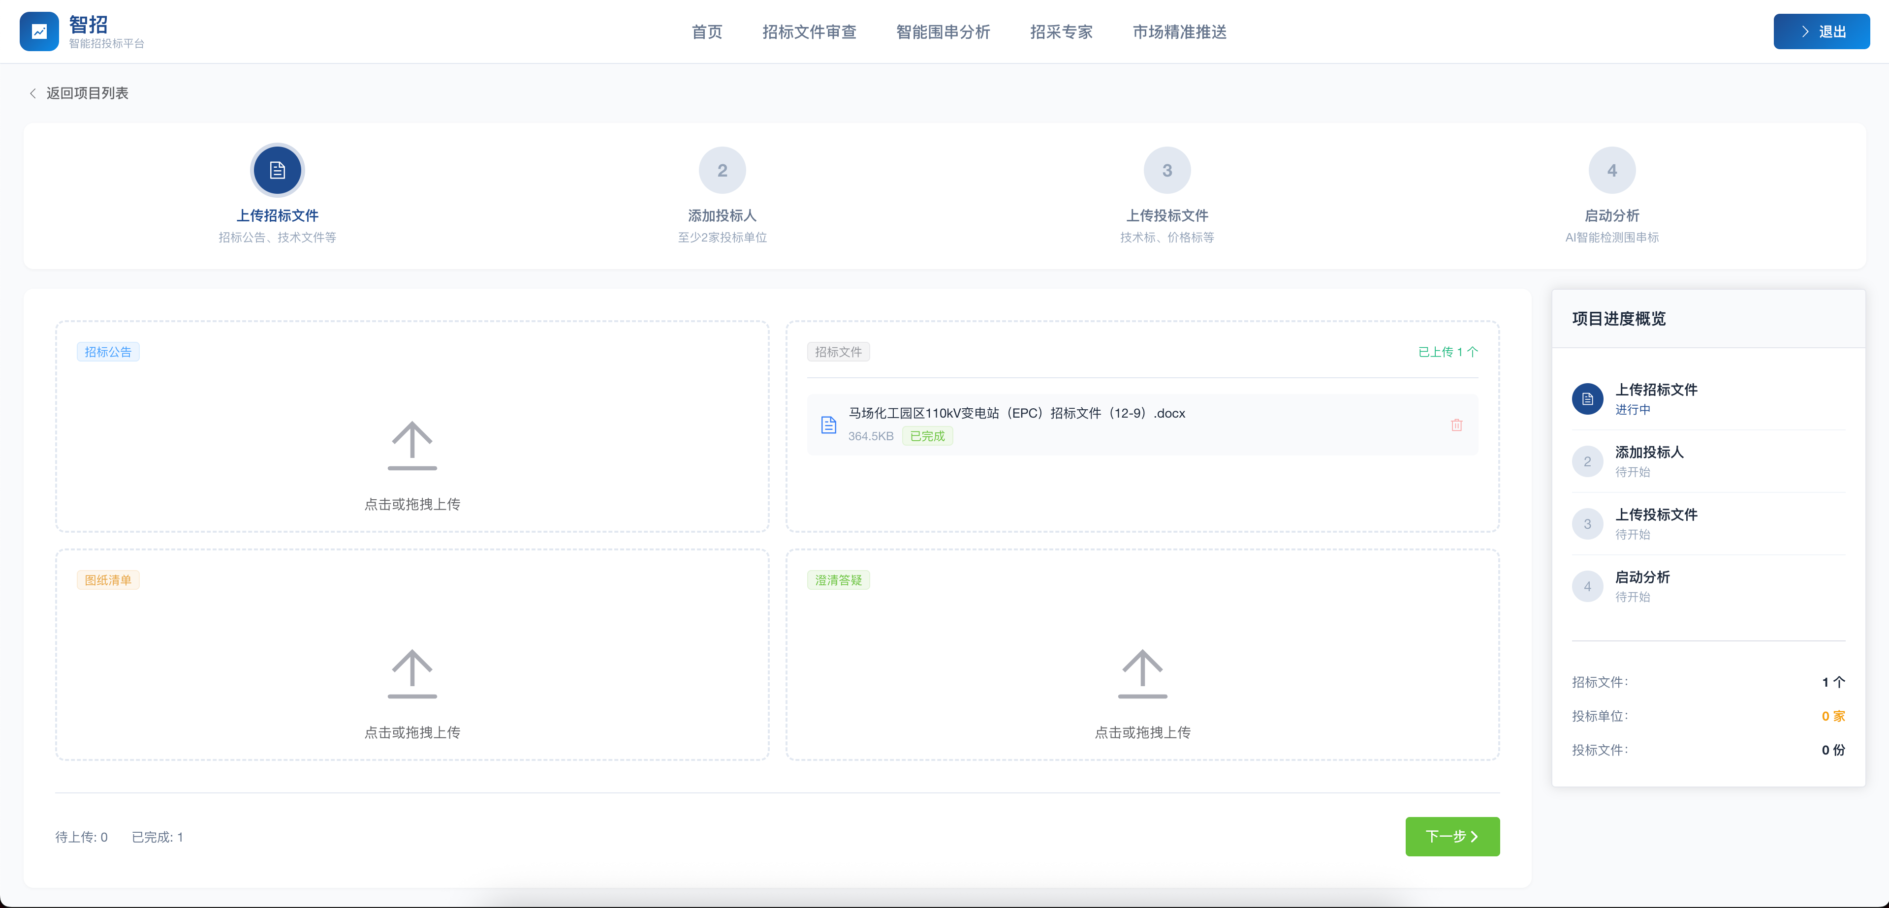Open file 马场化工园区110kV变电站 招标文件 docx
Screen dimensions: 1889x908
coord(1016,413)
